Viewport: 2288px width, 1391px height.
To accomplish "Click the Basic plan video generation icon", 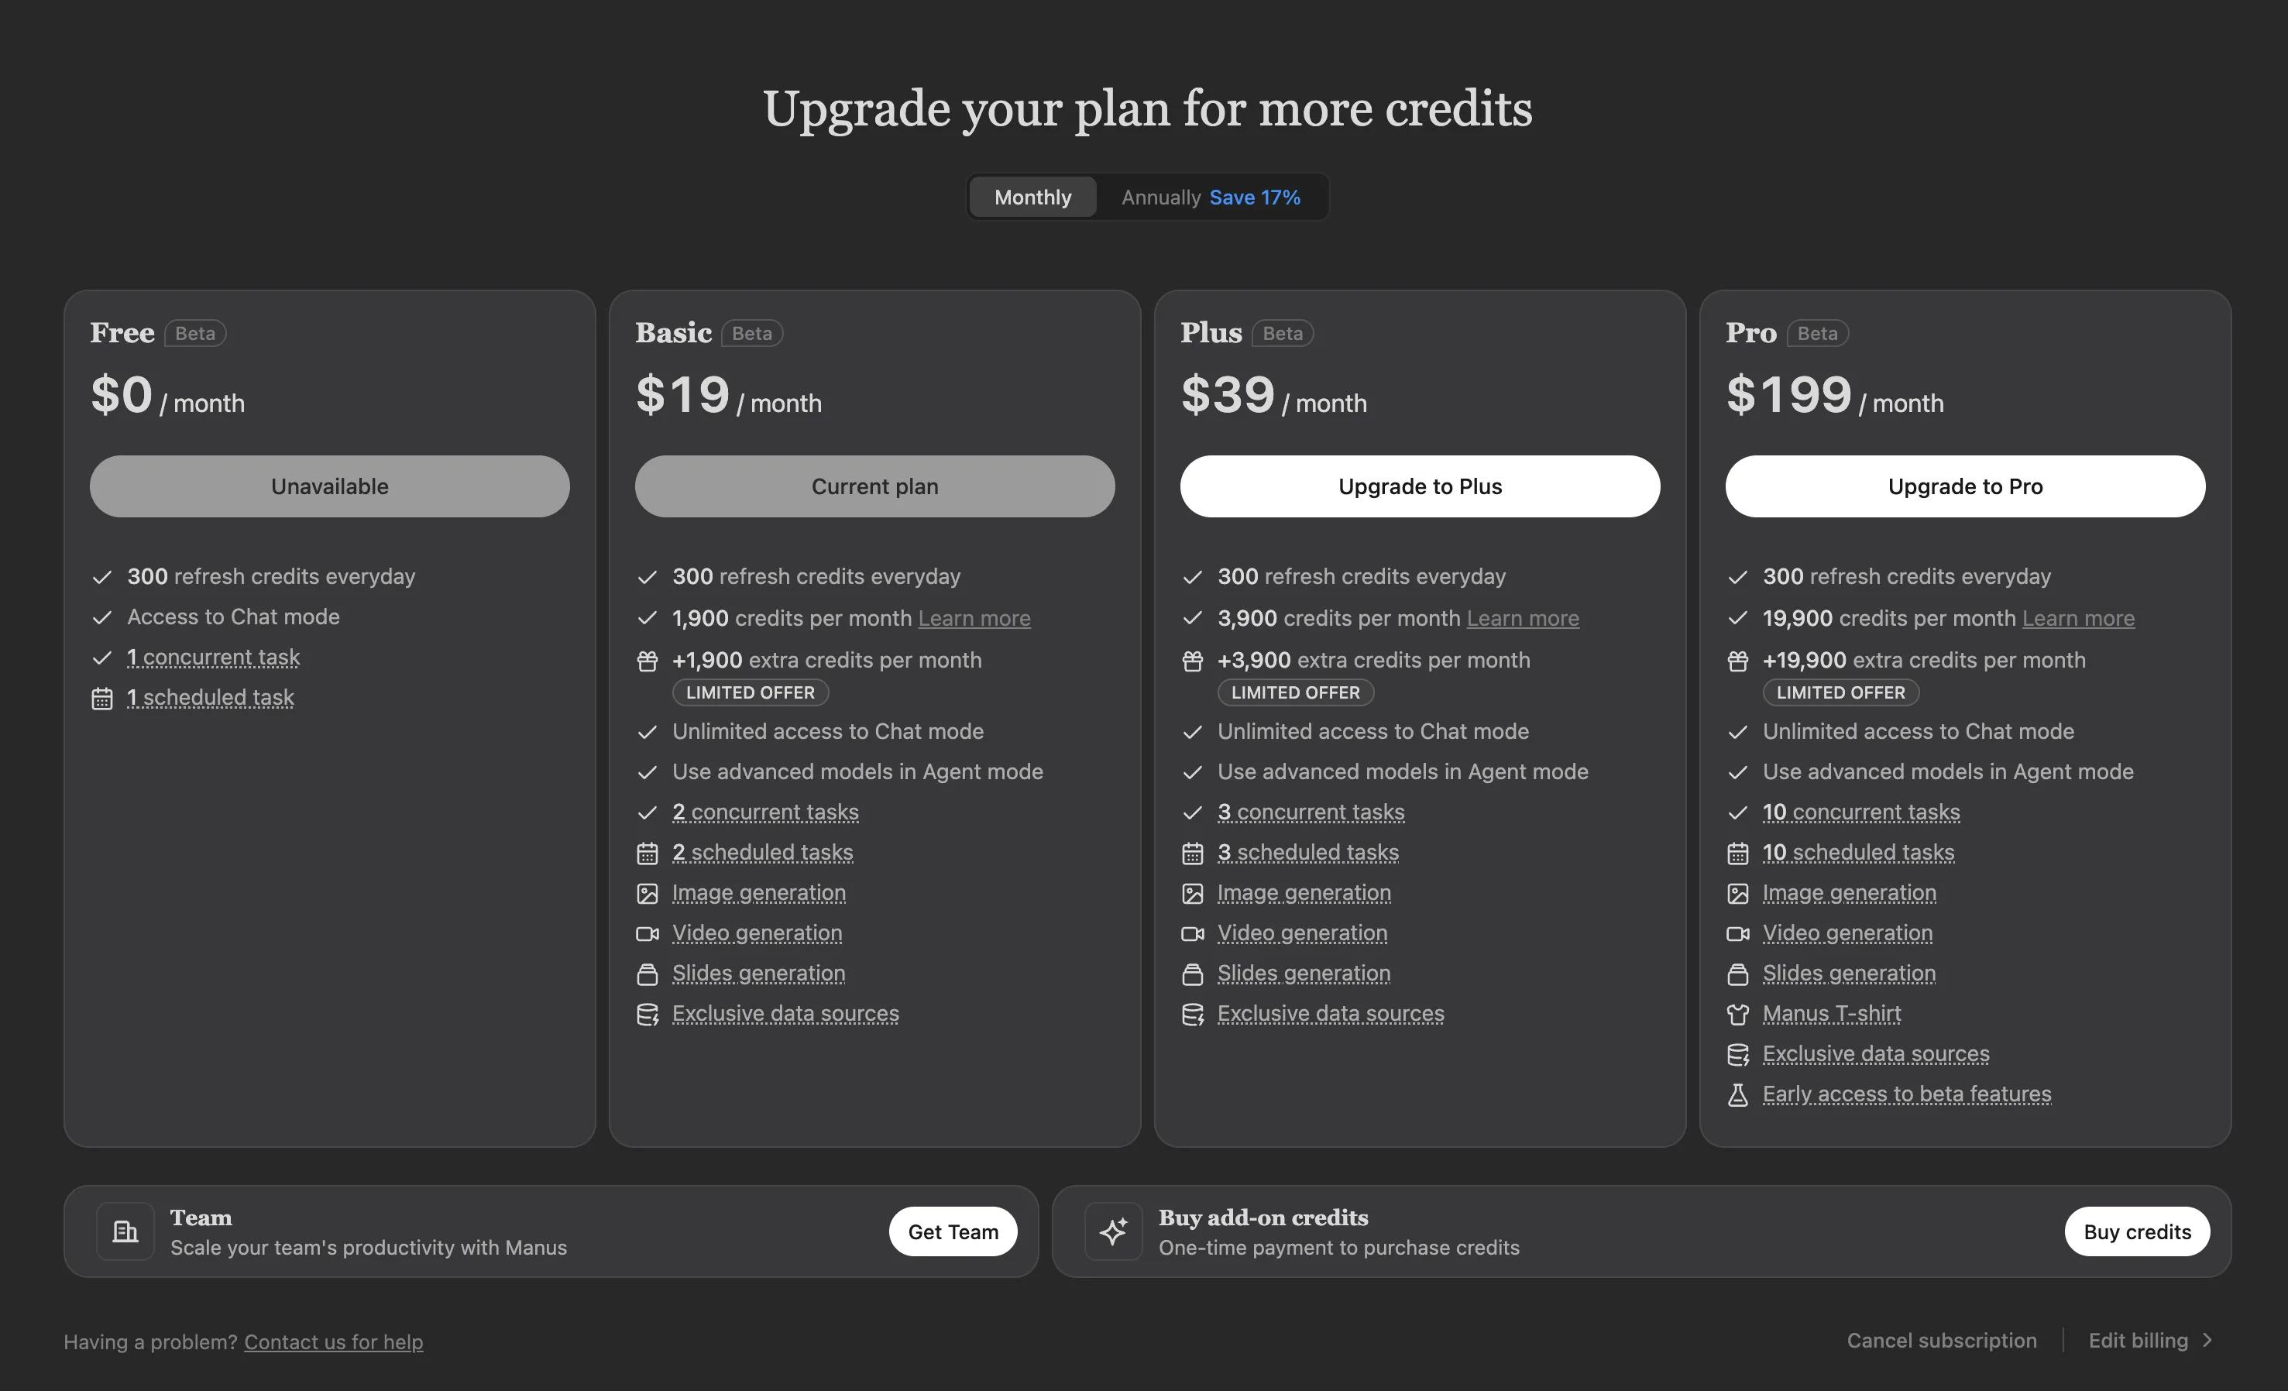I will pyautogui.click(x=648, y=933).
